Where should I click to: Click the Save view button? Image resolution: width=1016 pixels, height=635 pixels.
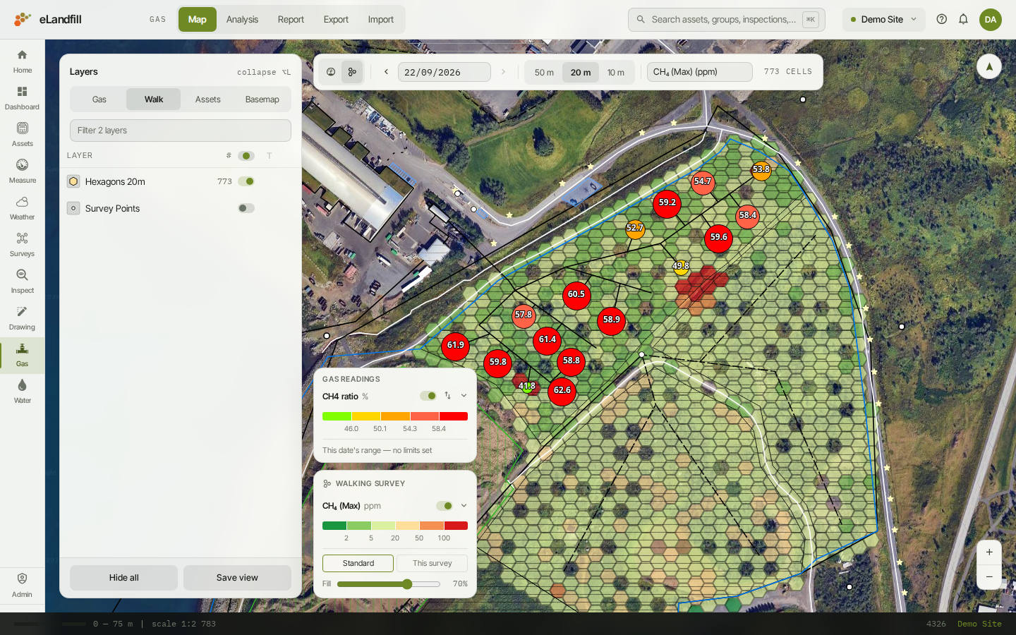tap(237, 578)
